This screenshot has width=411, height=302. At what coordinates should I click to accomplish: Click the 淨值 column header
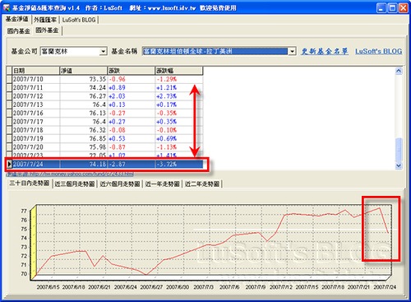tap(83, 71)
